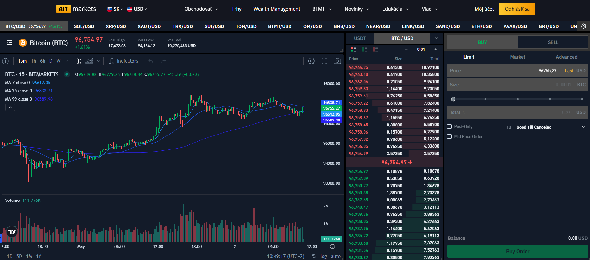Viewport: 590px width, 260px height.
Task: Open chart settings gear icon
Action: (x=311, y=61)
